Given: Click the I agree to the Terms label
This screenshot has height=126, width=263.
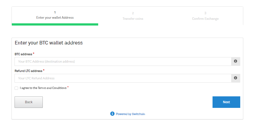Looking at the screenshot, I should click(43, 88).
